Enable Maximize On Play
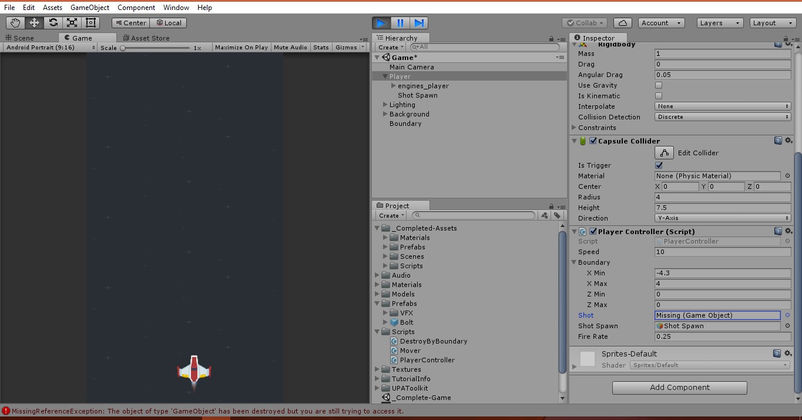 point(241,47)
